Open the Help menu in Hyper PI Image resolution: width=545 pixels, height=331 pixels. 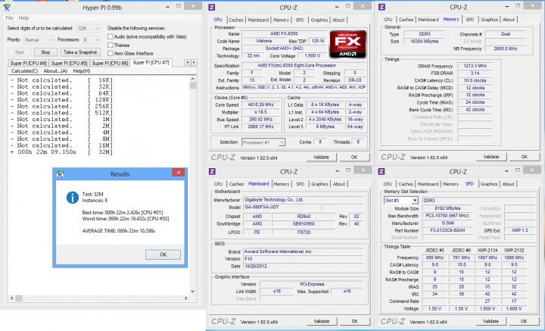coord(23,18)
